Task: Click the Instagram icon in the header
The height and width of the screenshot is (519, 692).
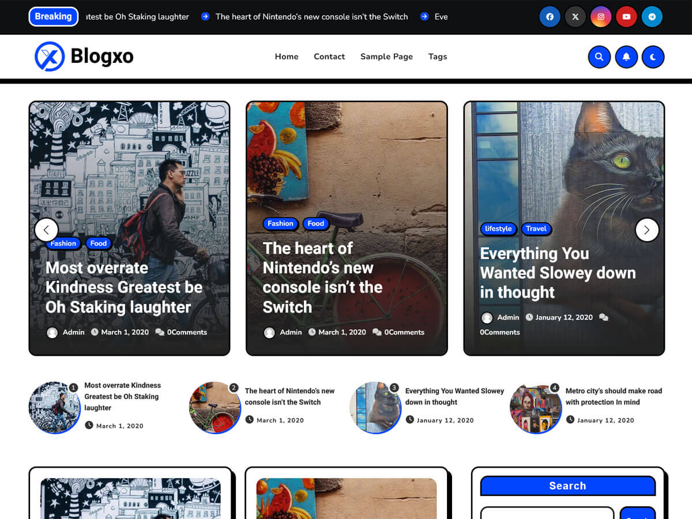Action: point(601,17)
